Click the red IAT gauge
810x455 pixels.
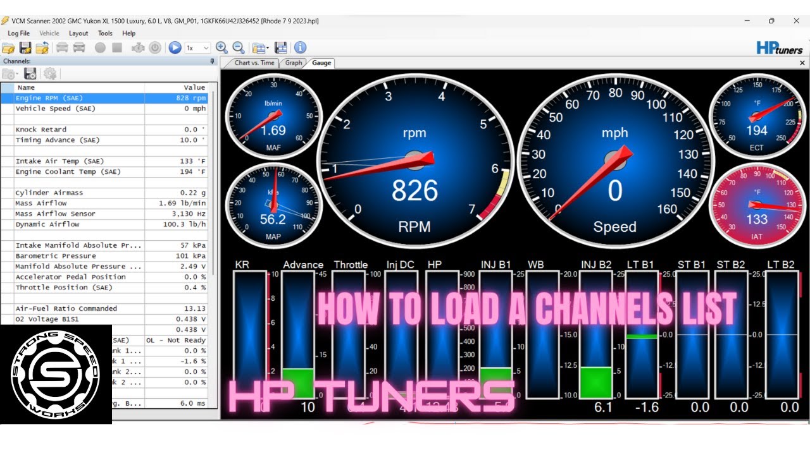757,205
